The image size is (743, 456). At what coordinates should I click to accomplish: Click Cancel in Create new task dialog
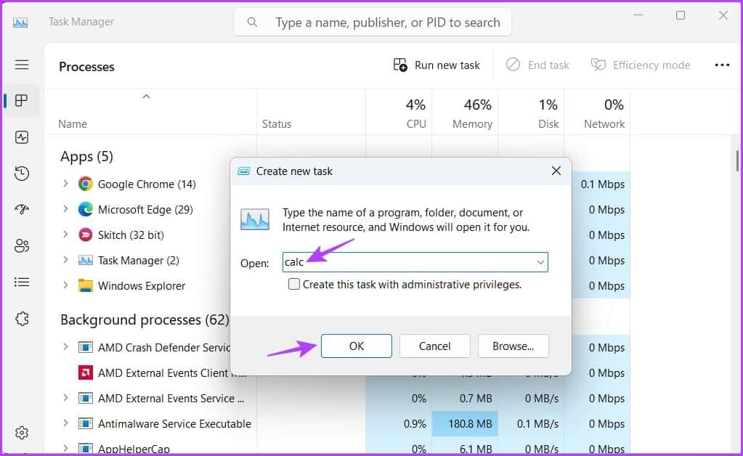tap(434, 346)
